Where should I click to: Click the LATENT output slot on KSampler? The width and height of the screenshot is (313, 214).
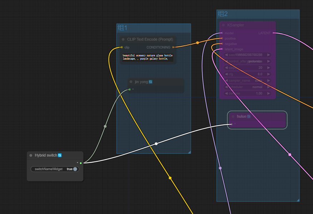tap(273, 33)
